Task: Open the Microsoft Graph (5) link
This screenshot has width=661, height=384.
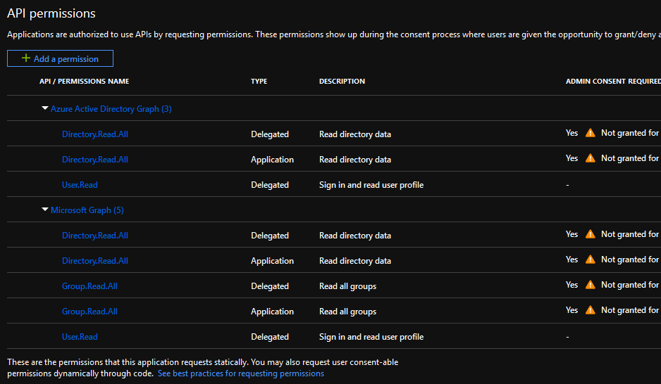Action: (x=87, y=210)
